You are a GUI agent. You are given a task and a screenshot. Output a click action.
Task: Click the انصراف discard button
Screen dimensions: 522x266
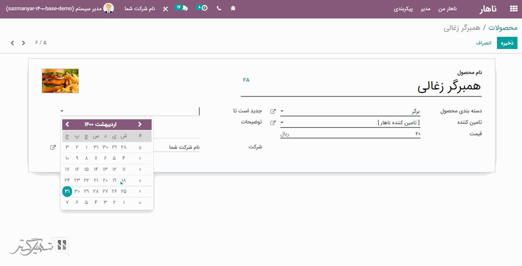(483, 43)
